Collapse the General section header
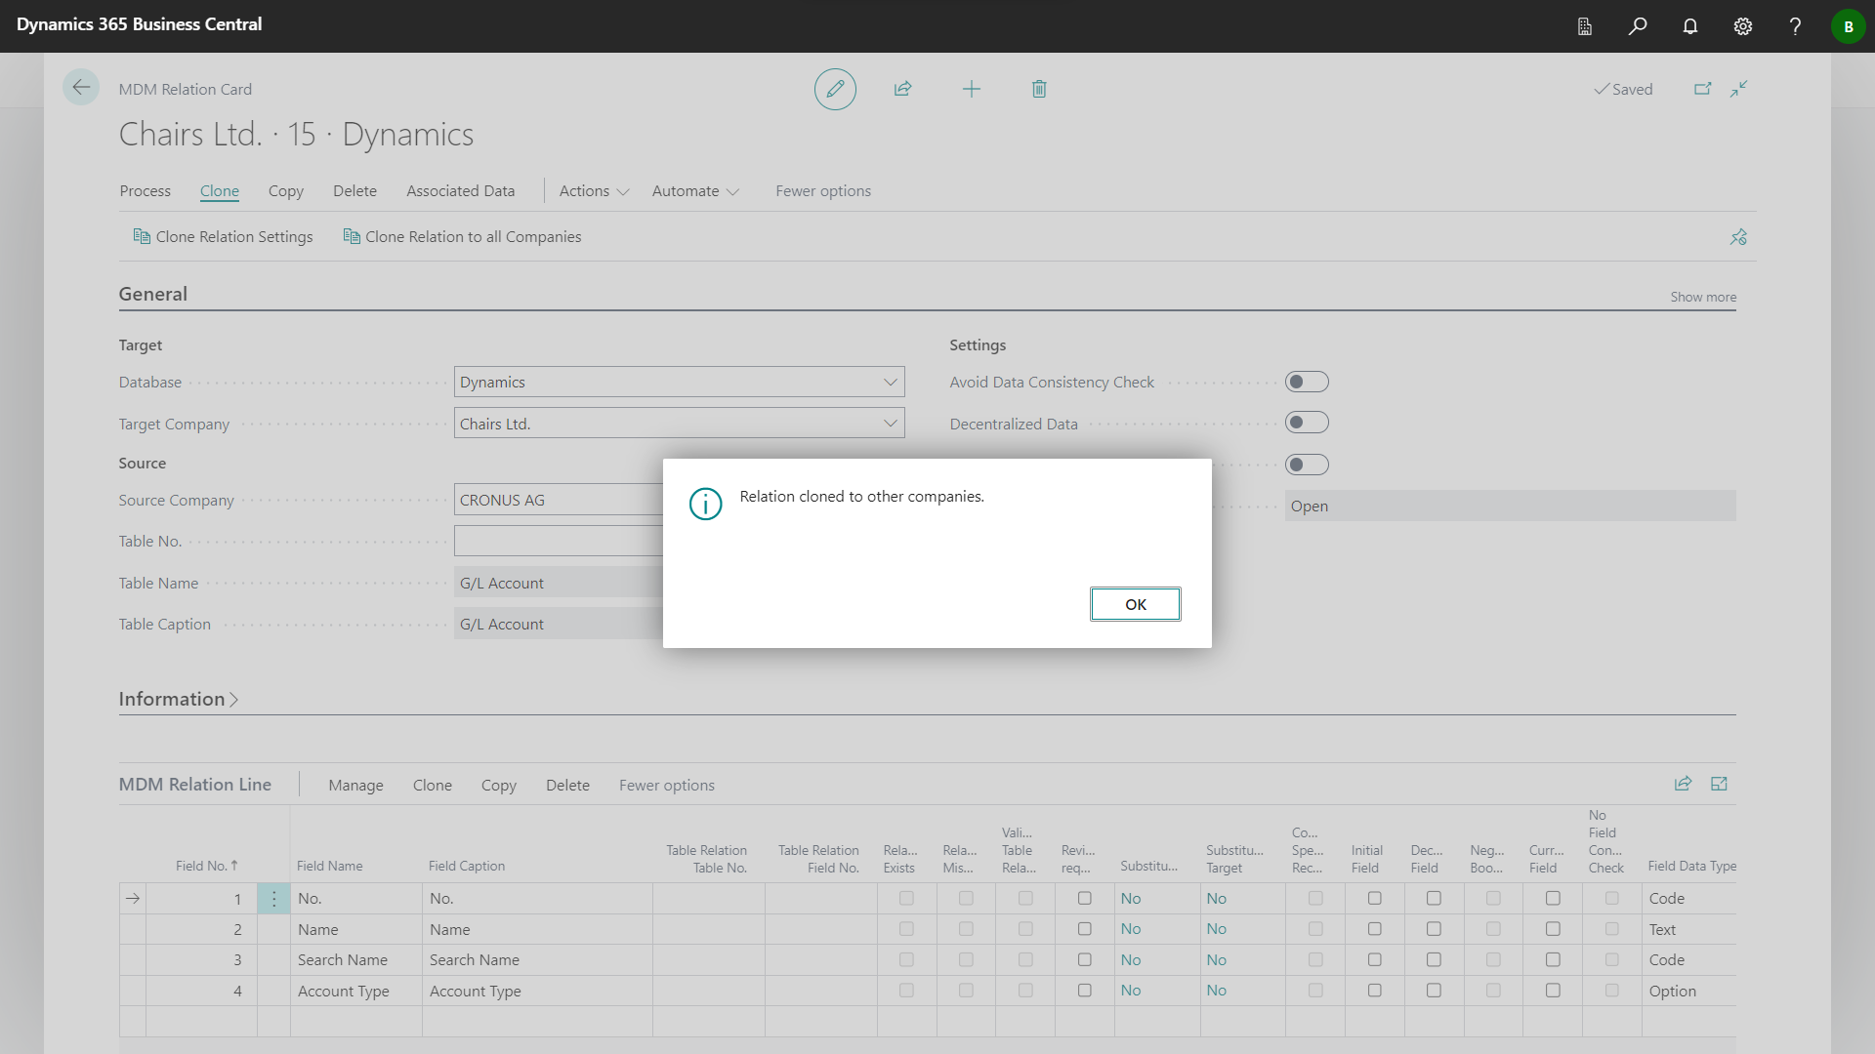Screen dimensions: 1875x1054 [x=153, y=294]
